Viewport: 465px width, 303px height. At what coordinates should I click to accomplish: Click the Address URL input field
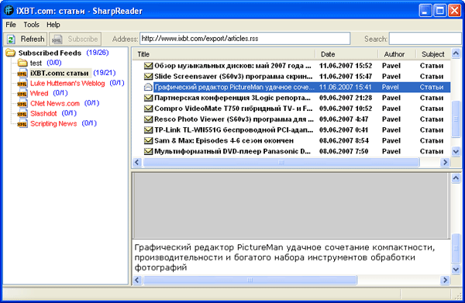(245, 39)
